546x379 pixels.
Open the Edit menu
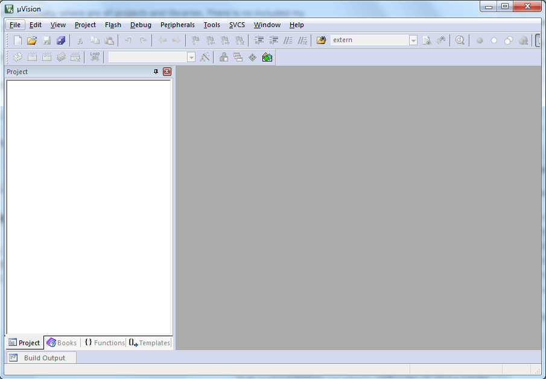[x=36, y=25]
